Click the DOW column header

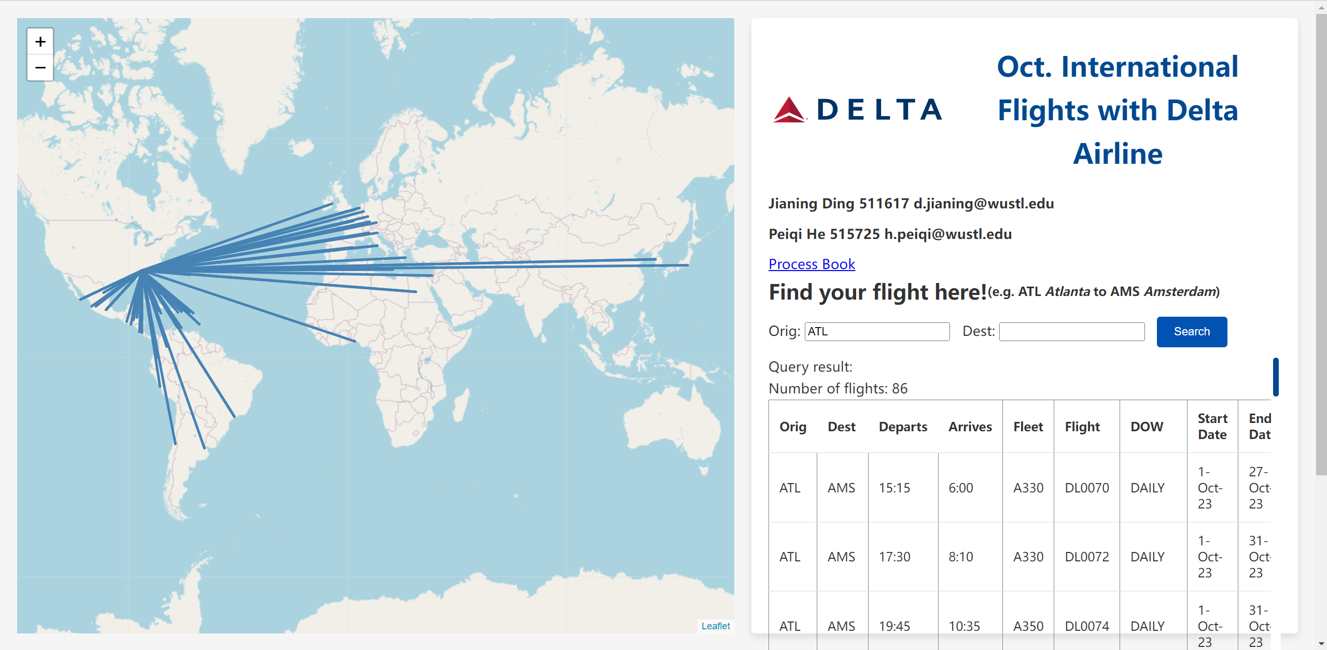coord(1147,427)
